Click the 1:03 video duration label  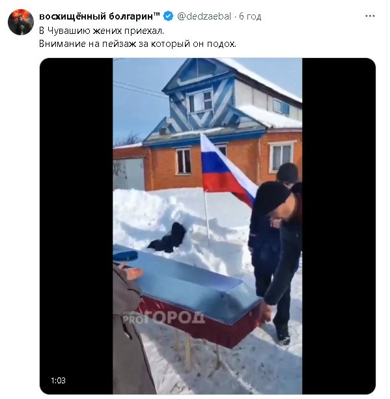[58, 381]
